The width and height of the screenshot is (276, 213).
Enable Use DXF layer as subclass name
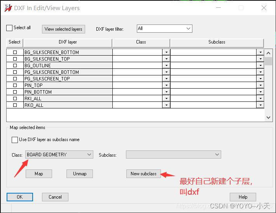[x=15, y=140]
